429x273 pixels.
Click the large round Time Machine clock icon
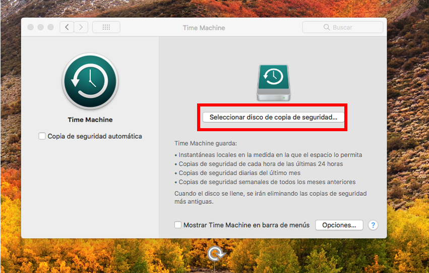coord(90,81)
